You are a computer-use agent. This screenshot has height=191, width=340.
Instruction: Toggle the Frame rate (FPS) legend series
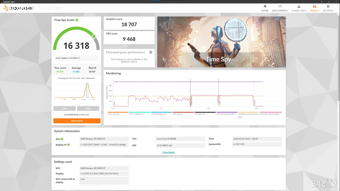click(x=118, y=113)
